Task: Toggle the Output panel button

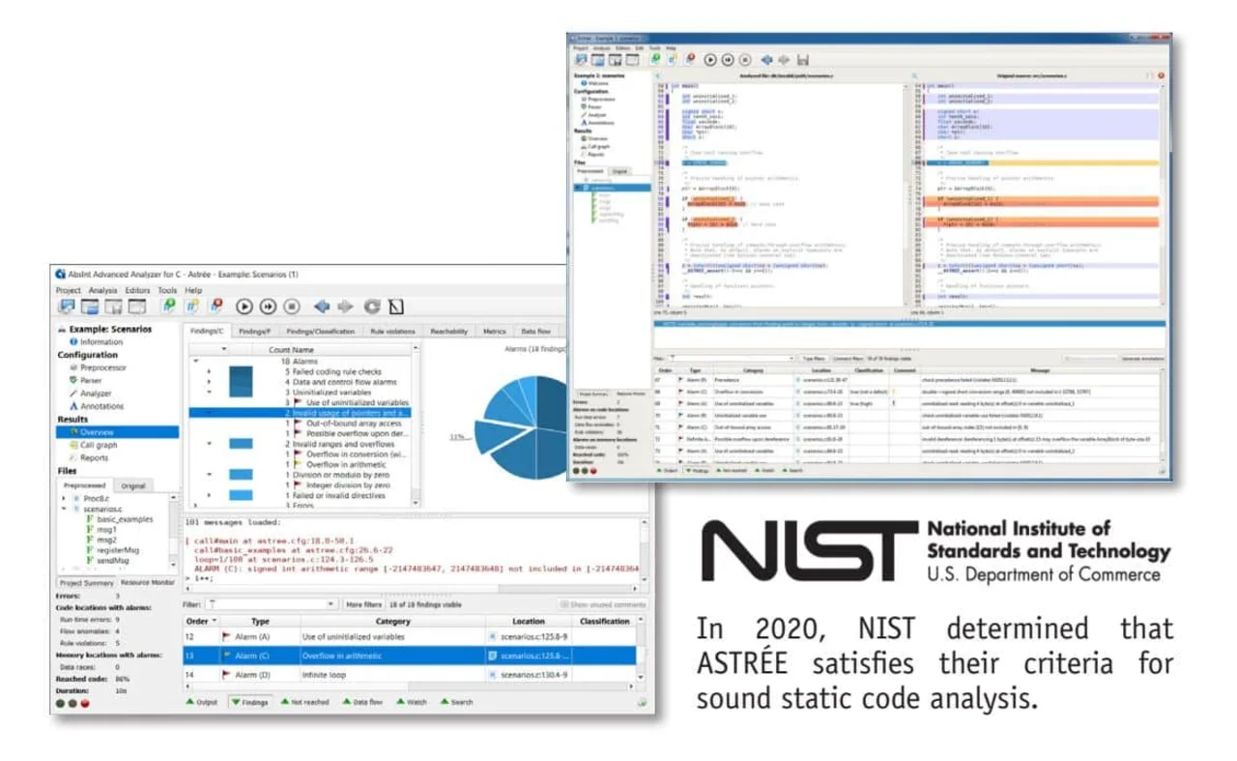Action: [x=202, y=702]
